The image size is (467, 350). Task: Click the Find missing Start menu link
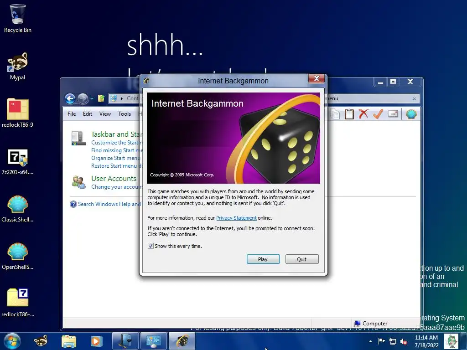tap(116, 150)
